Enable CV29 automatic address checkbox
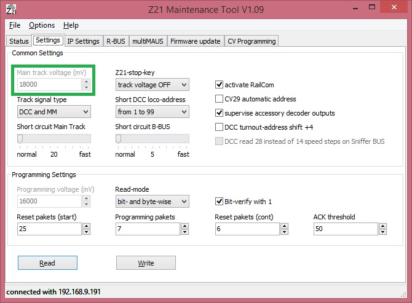 coord(219,99)
